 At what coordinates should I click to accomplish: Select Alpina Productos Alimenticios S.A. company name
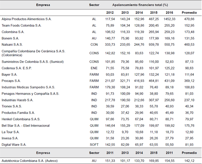(25, 19)
